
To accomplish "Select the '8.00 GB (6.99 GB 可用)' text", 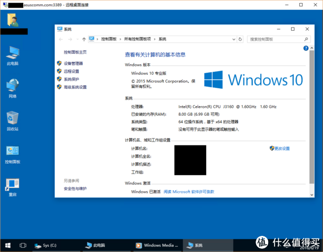I will point(199,114).
